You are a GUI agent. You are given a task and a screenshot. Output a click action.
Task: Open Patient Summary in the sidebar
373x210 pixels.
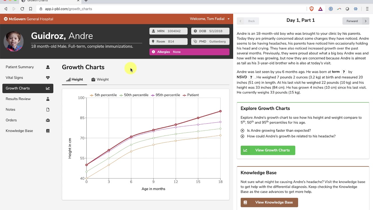coord(28,67)
